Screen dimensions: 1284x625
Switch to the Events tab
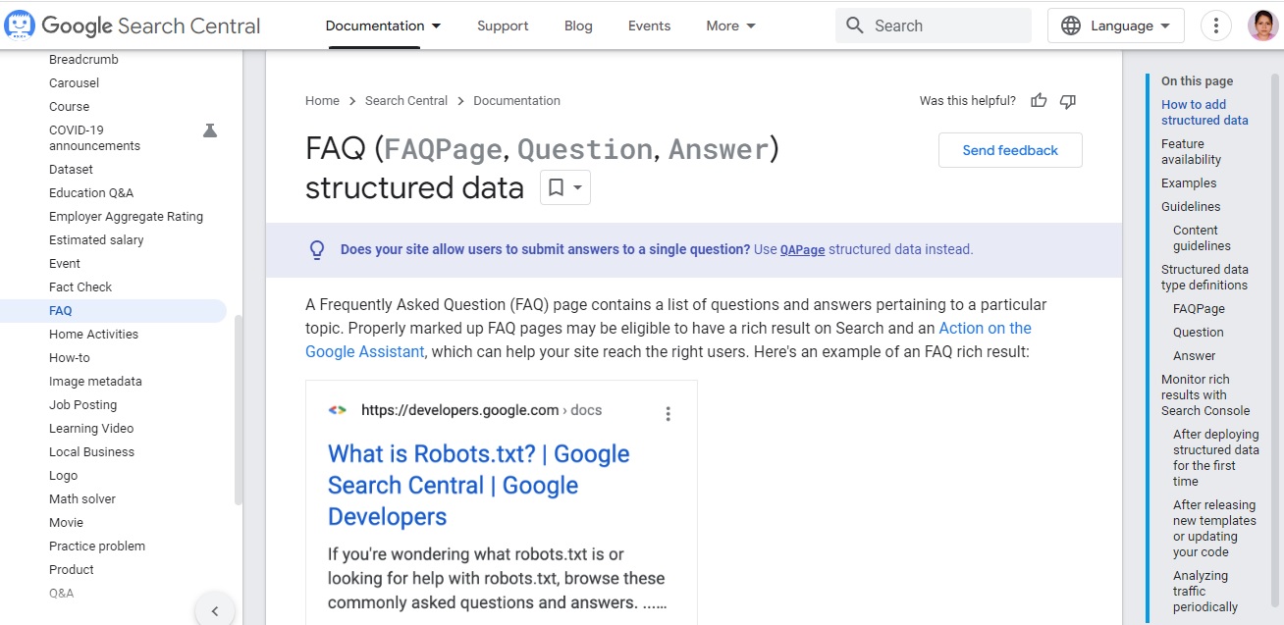tap(650, 26)
